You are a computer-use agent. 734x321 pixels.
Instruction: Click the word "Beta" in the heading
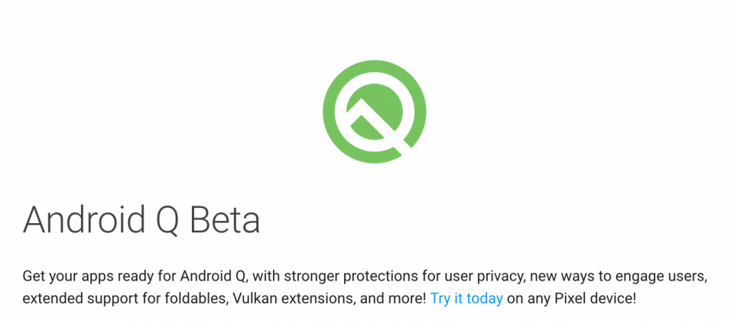pos(225,219)
